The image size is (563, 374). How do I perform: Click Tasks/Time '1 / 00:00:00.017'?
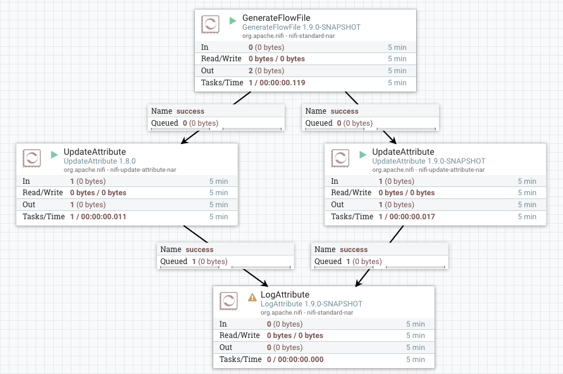coord(407,217)
